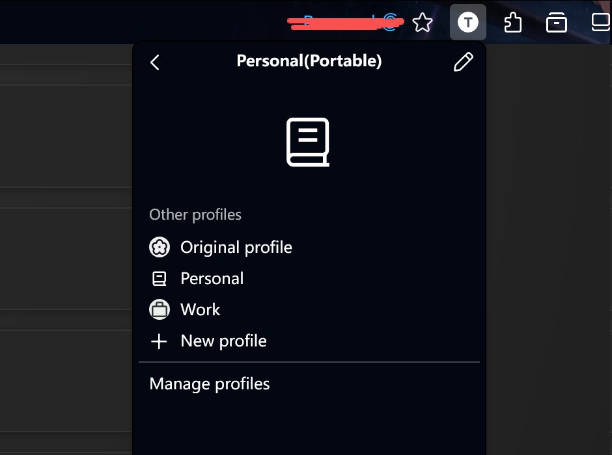Screen dimensions: 612x455
Task: Switch to the Personal profile entry
Action: [x=212, y=279]
